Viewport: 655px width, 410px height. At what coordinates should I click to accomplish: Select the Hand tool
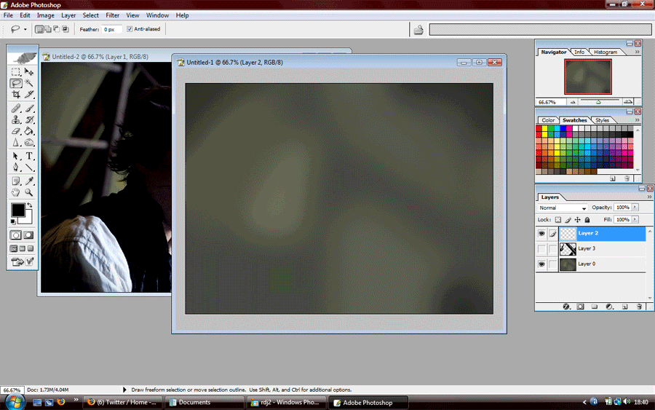point(16,193)
